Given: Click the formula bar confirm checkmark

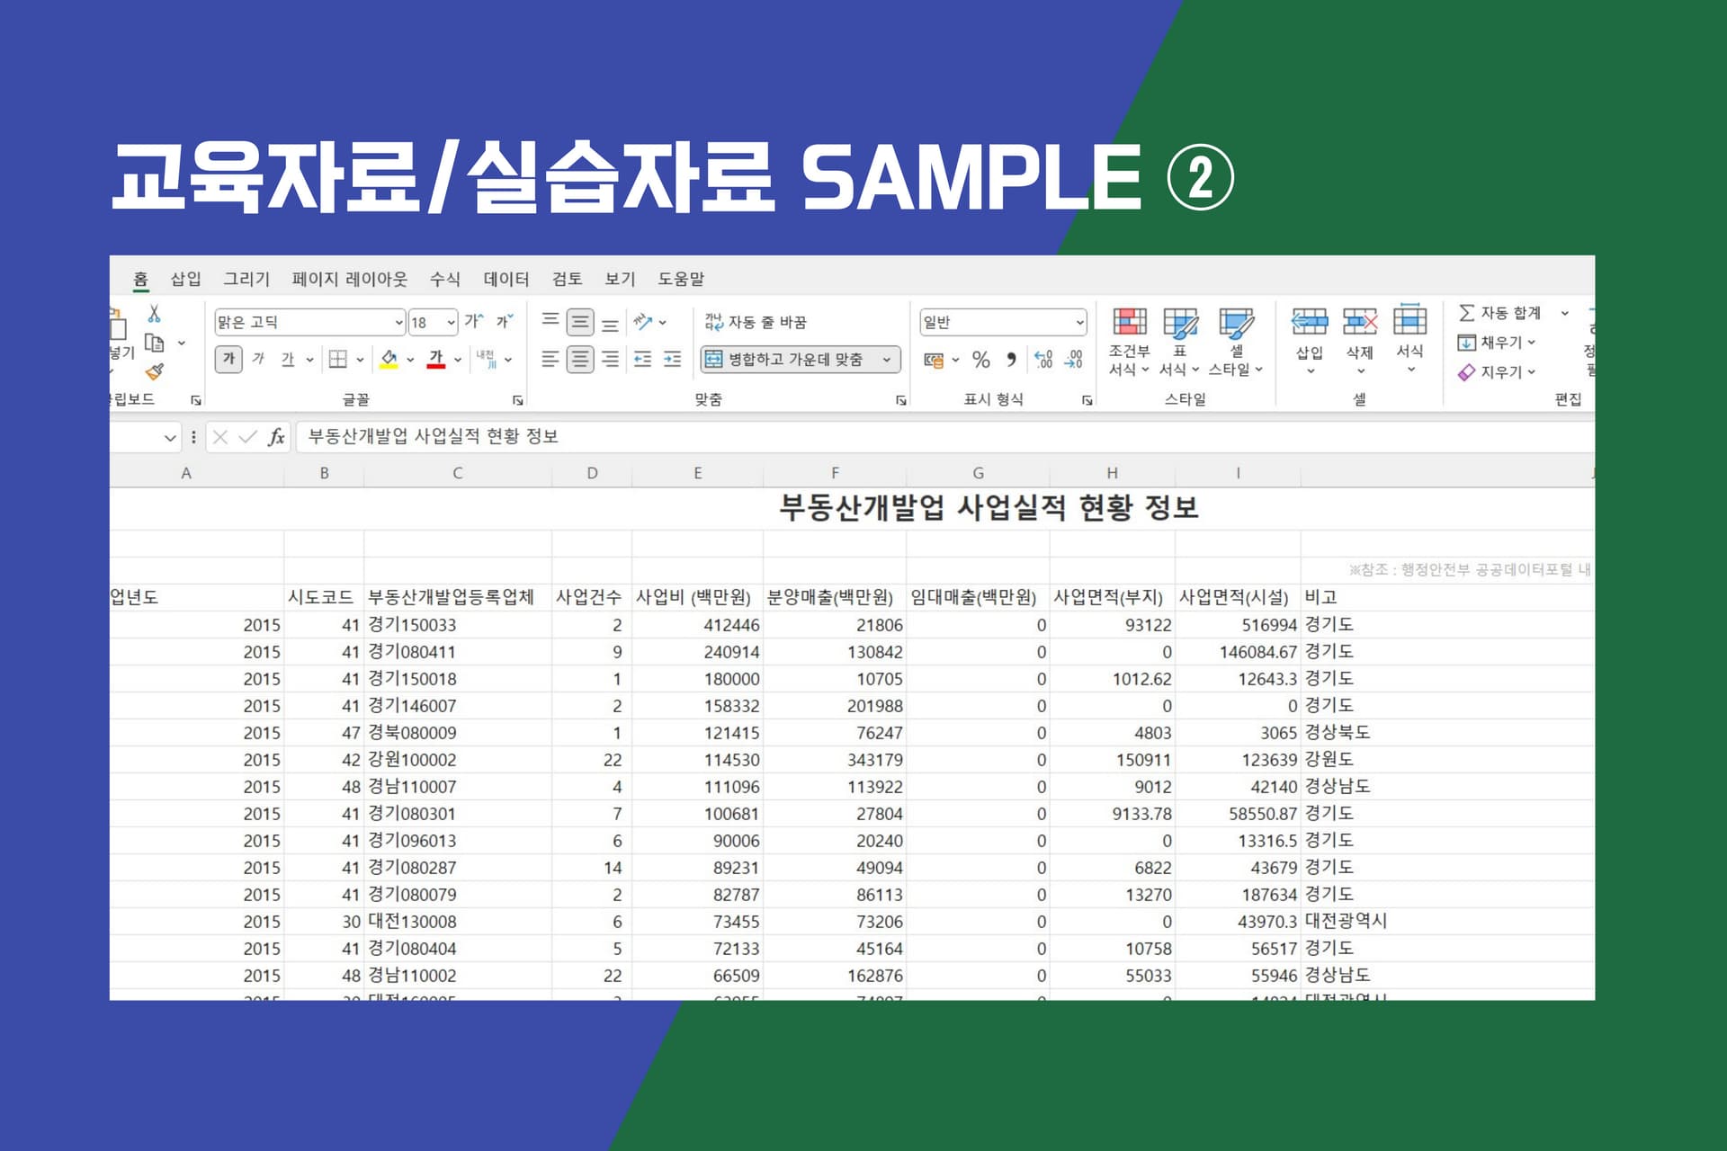Looking at the screenshot, I should pyautogui.click(x=247, y=437).
